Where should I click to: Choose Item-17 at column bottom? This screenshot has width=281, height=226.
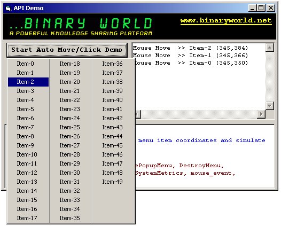coord(28,218)
